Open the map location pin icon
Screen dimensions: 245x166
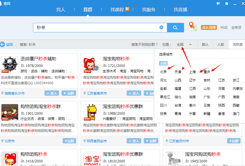click(193, 27)
